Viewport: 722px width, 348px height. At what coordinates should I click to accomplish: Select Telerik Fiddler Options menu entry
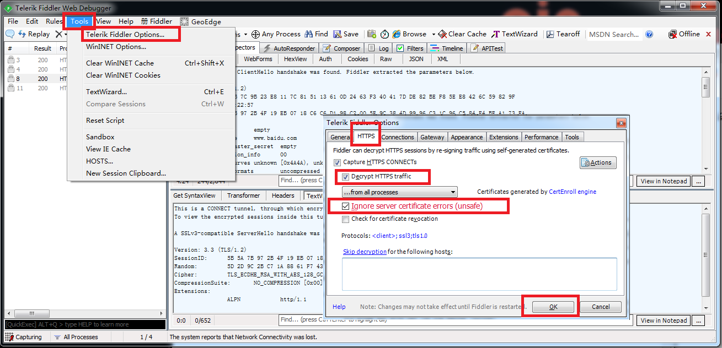point(125,34)
